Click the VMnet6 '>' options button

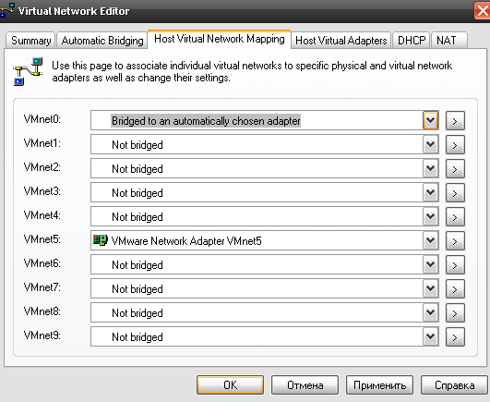(455, 265)
